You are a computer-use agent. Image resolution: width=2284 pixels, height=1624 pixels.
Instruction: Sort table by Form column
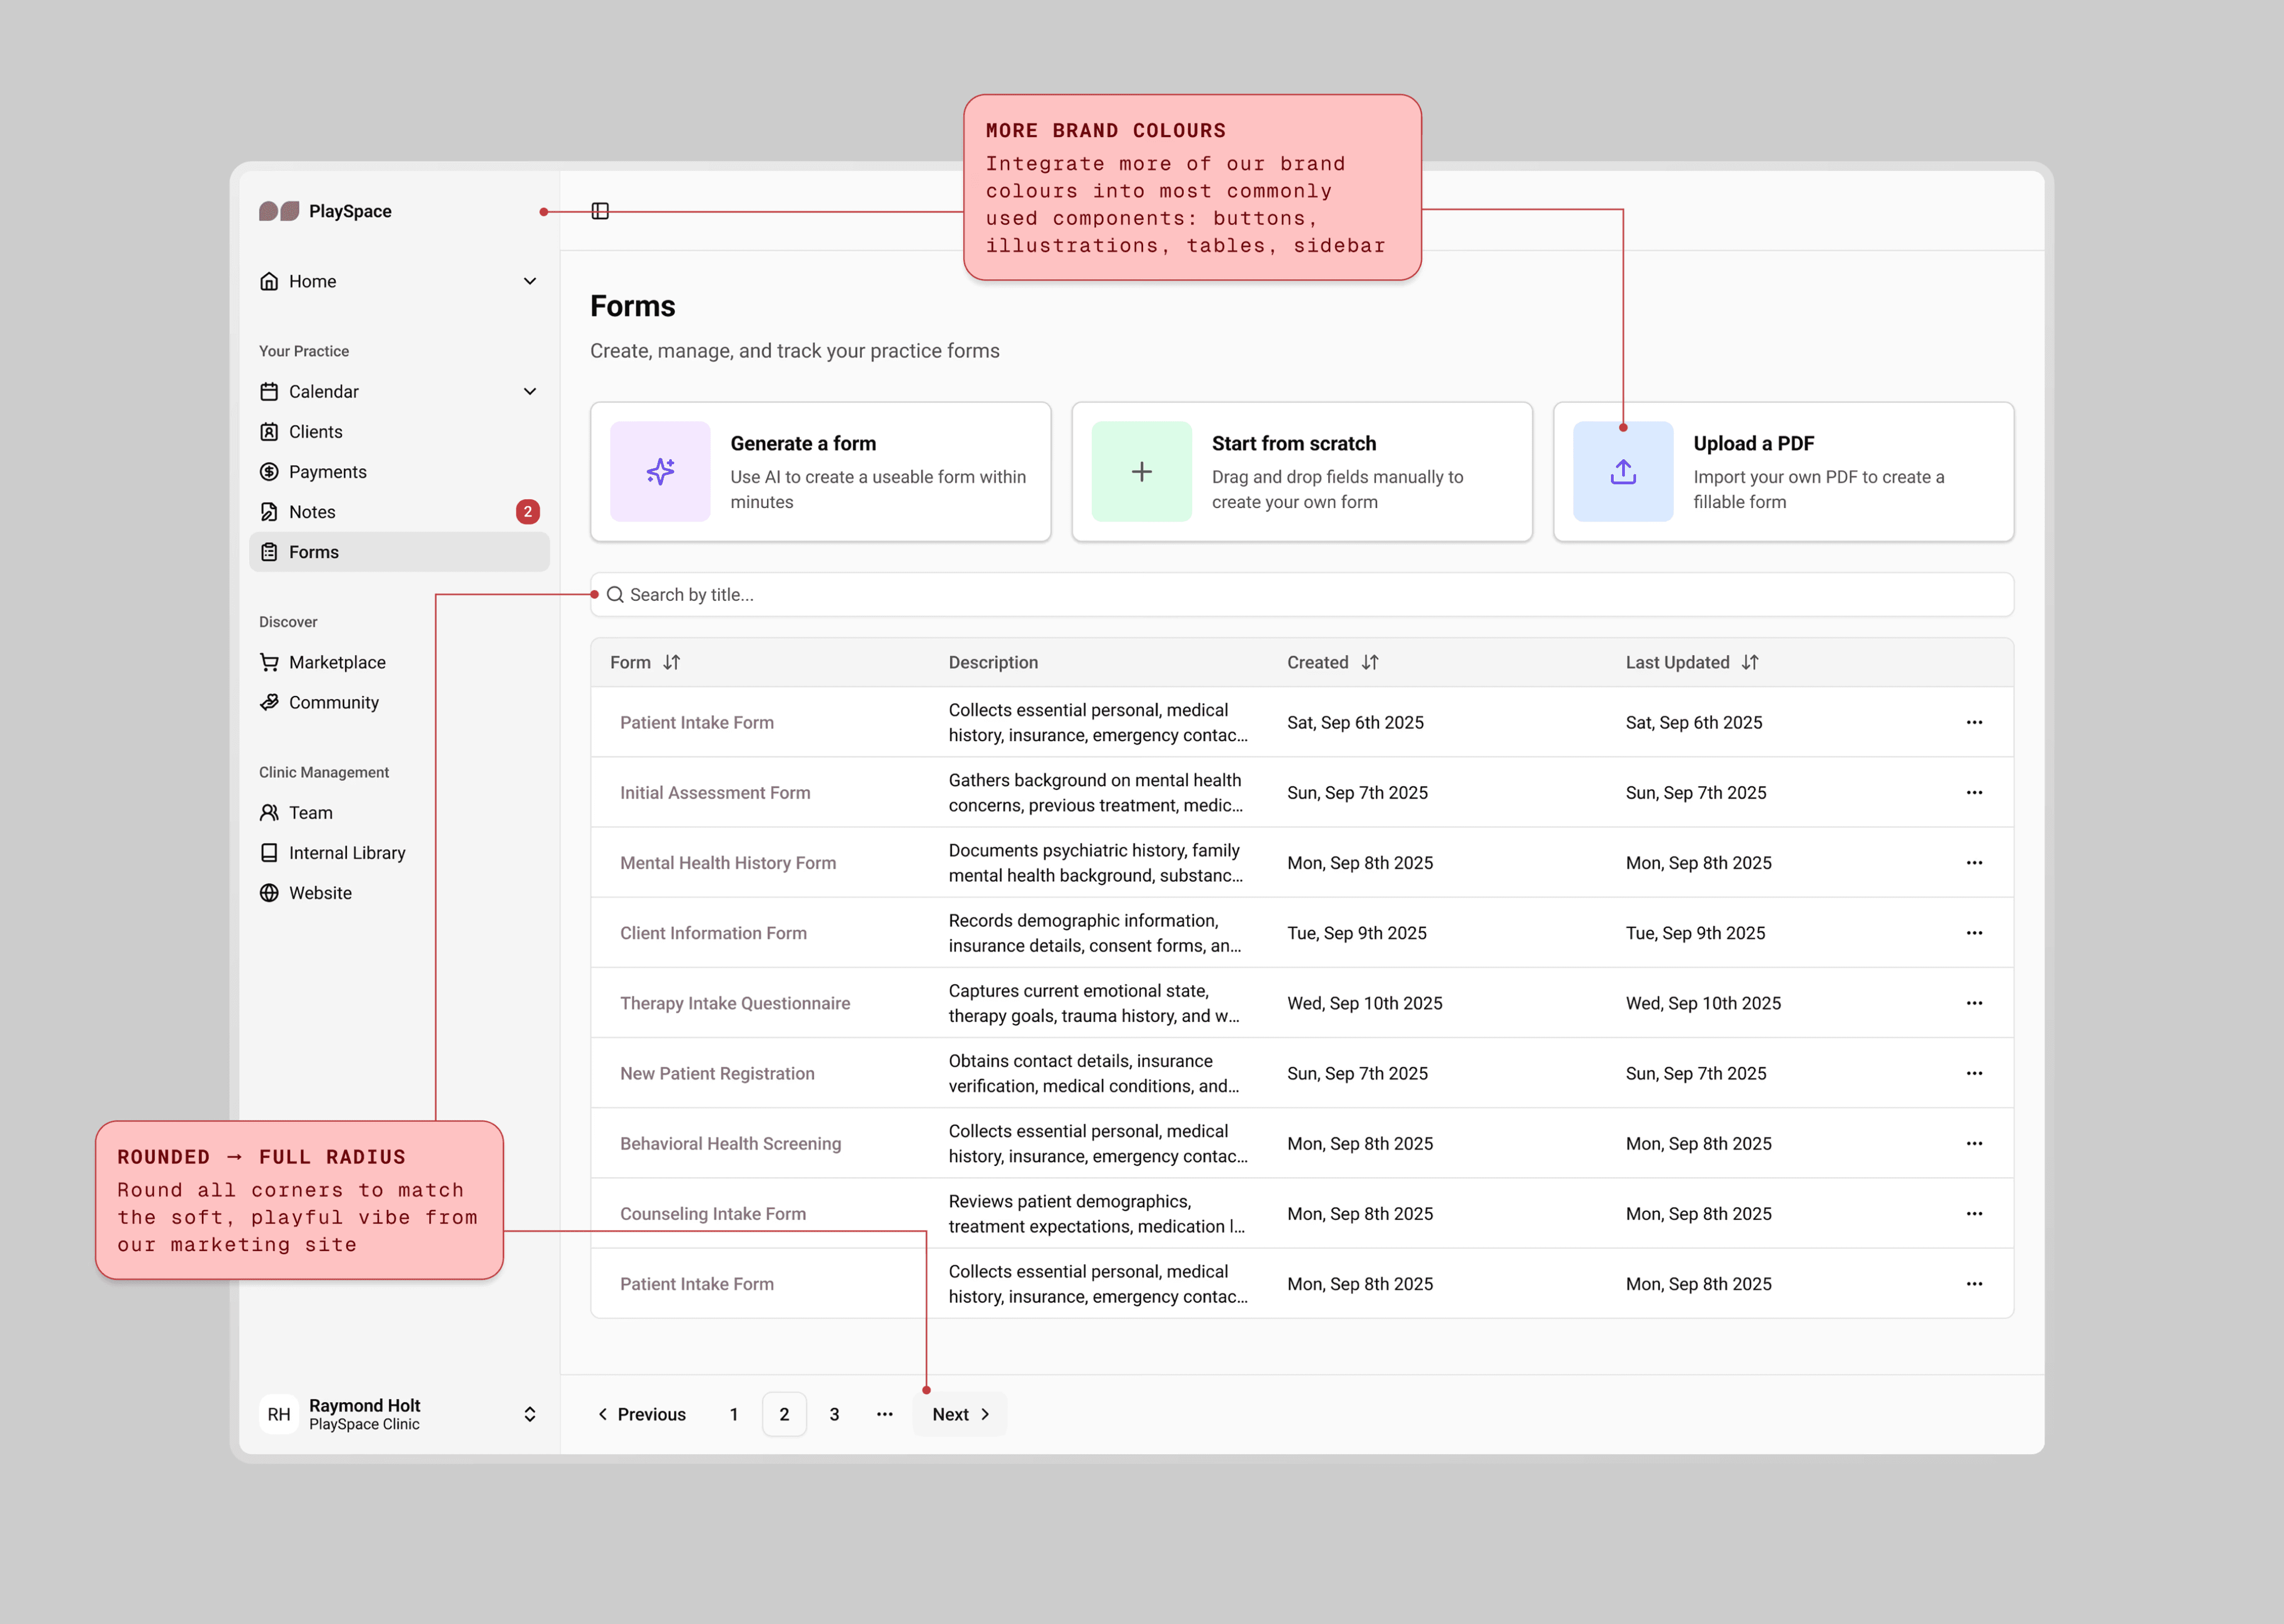(671, 662)
